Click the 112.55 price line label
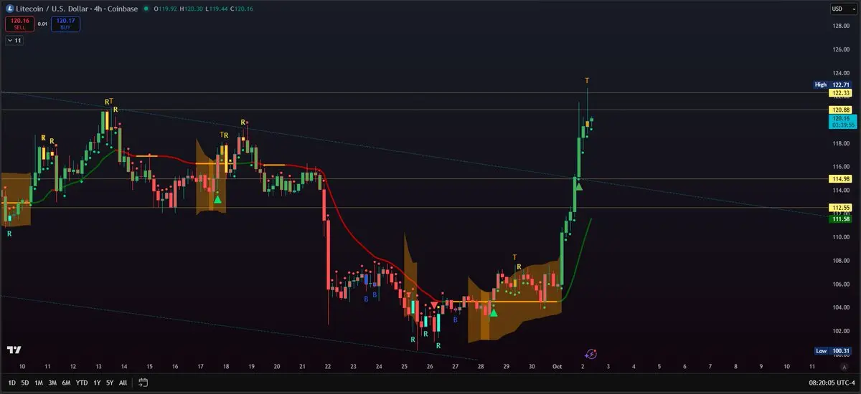Screen dimensions: 861x394 tap(839, 208)
